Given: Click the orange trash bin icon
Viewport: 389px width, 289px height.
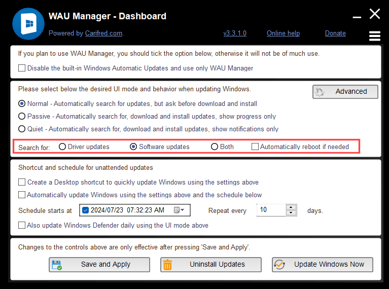Looking at the screenshot, I should pos(167,265).
